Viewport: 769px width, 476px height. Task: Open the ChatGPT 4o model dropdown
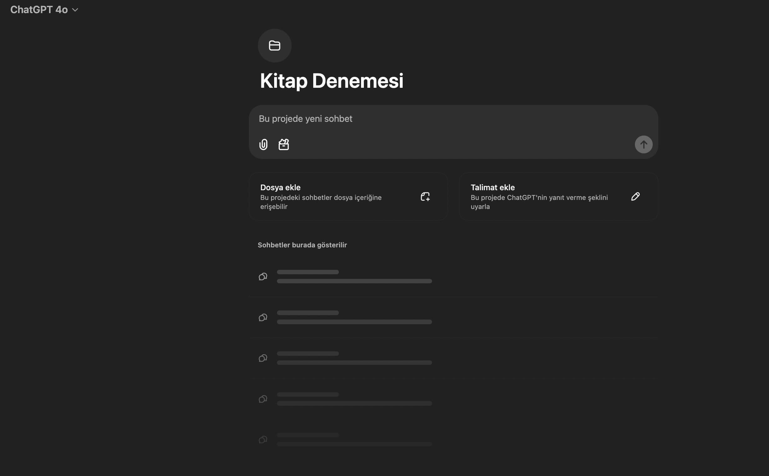point(39,10)
